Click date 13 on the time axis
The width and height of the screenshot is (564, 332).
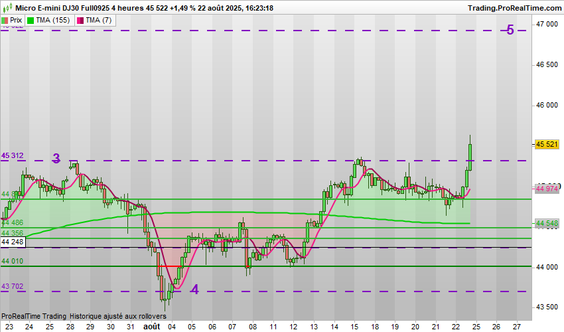[x=314, y=327]
